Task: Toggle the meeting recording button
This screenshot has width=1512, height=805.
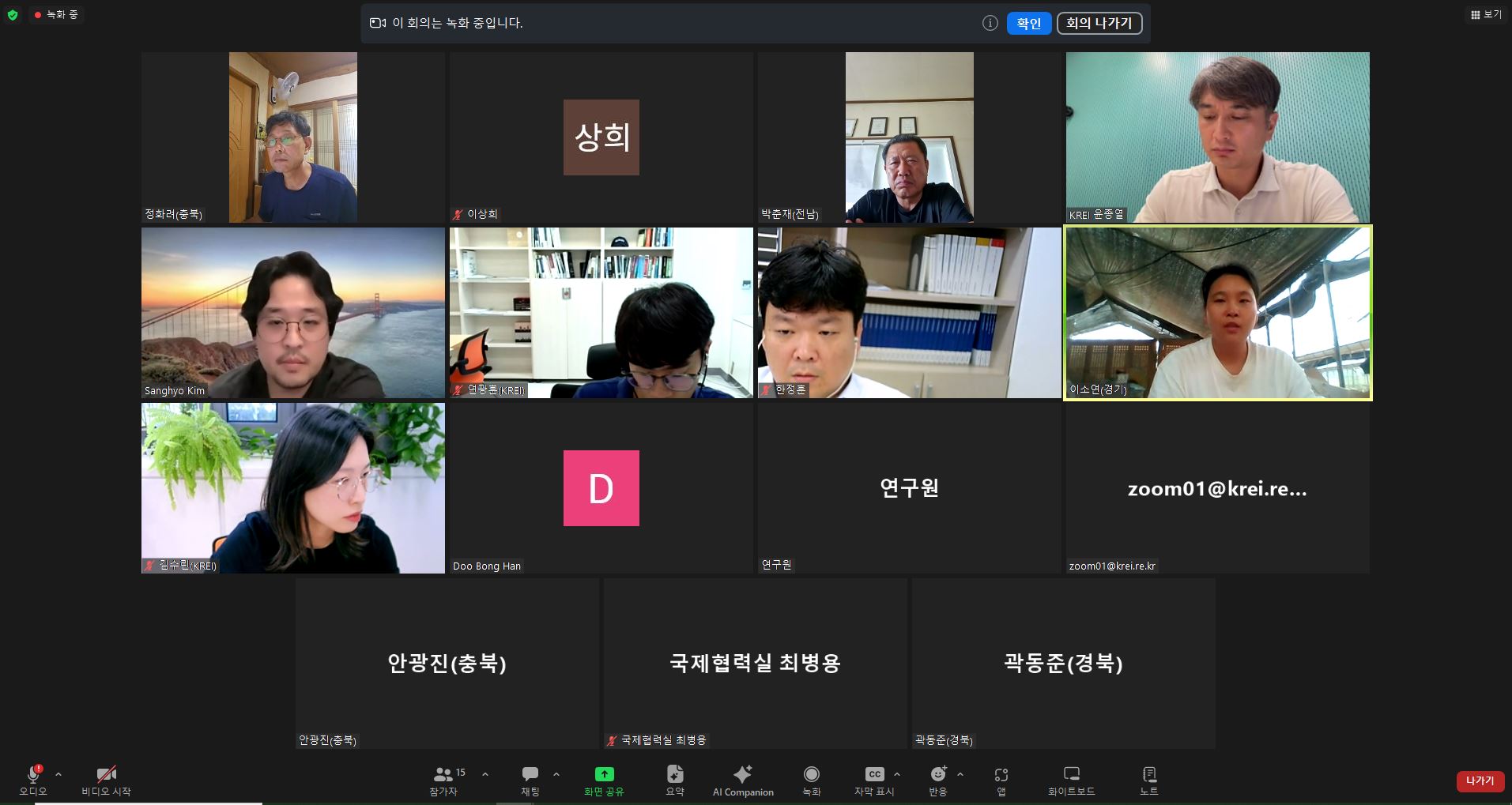Action: (811, 775)
